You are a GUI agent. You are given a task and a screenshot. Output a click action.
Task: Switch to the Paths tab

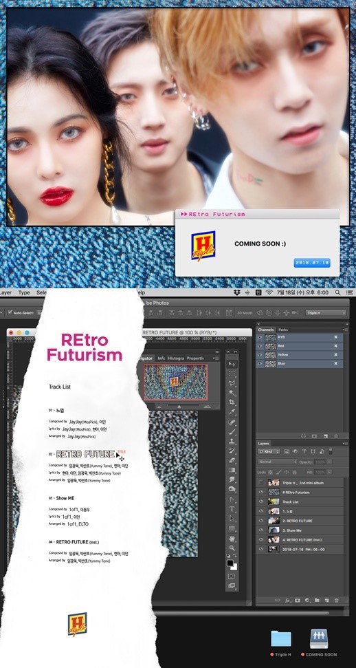283,330
